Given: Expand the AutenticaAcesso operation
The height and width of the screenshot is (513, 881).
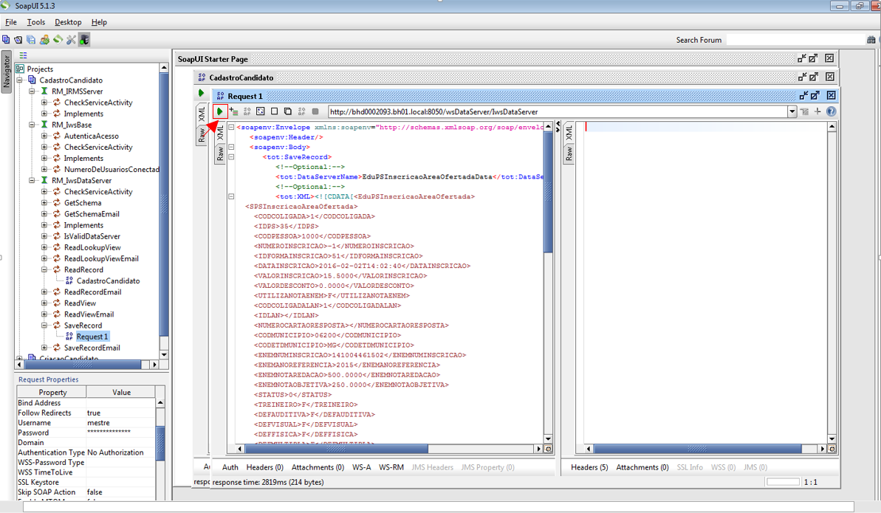Looking at the screenshot, I should [44, 136].
